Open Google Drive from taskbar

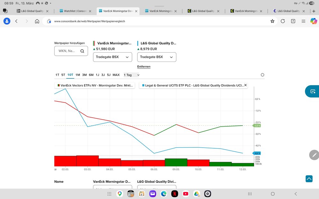[x=197, y=194]
